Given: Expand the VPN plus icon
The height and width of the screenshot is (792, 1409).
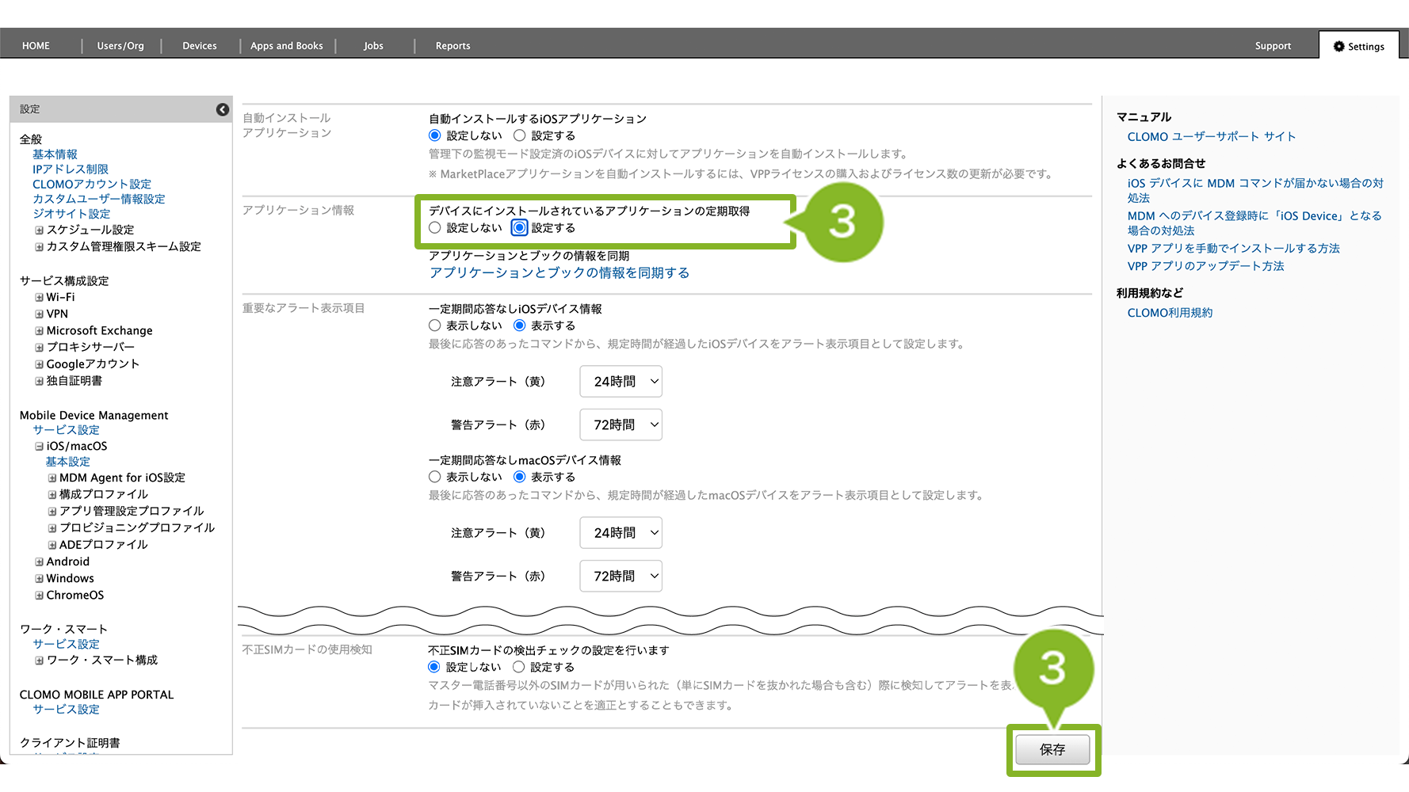Looking at the screenshot, I should 39,314.
